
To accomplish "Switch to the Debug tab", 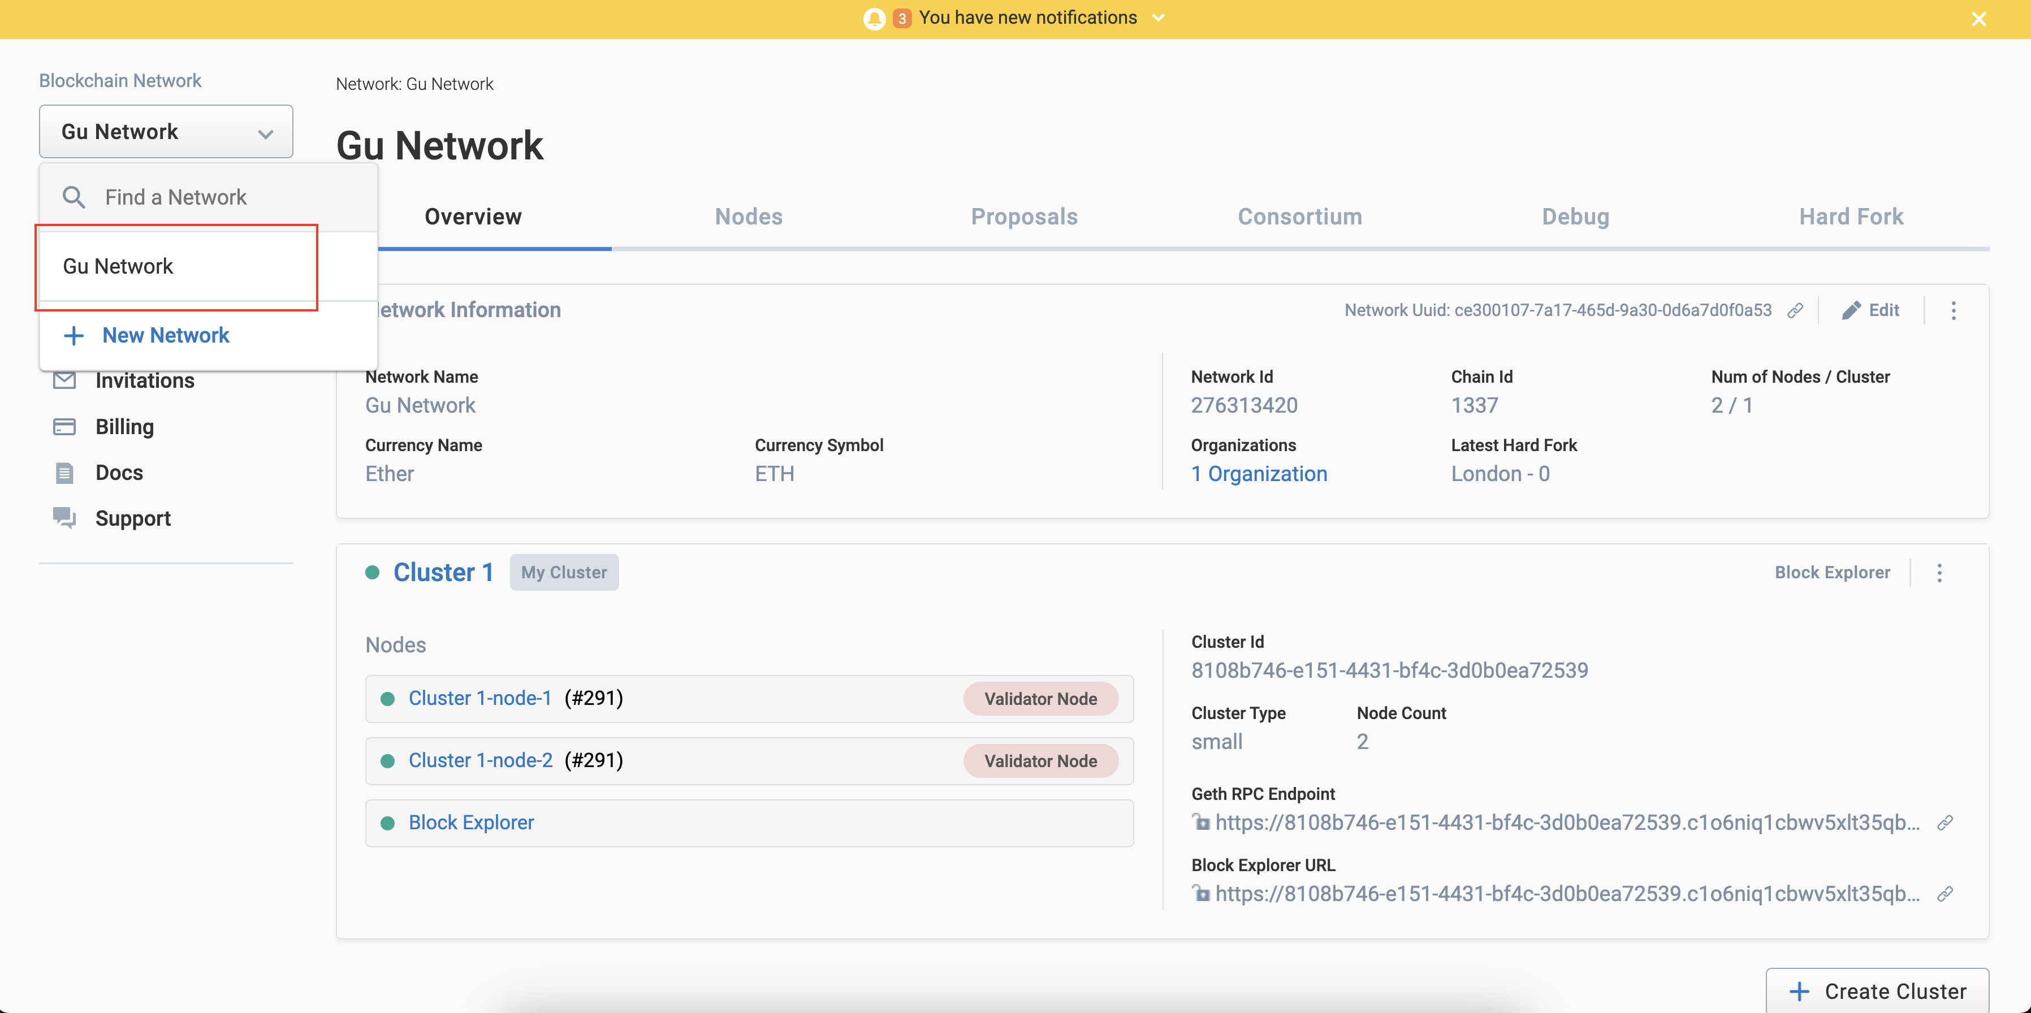I will click(x=1575, y=217).
